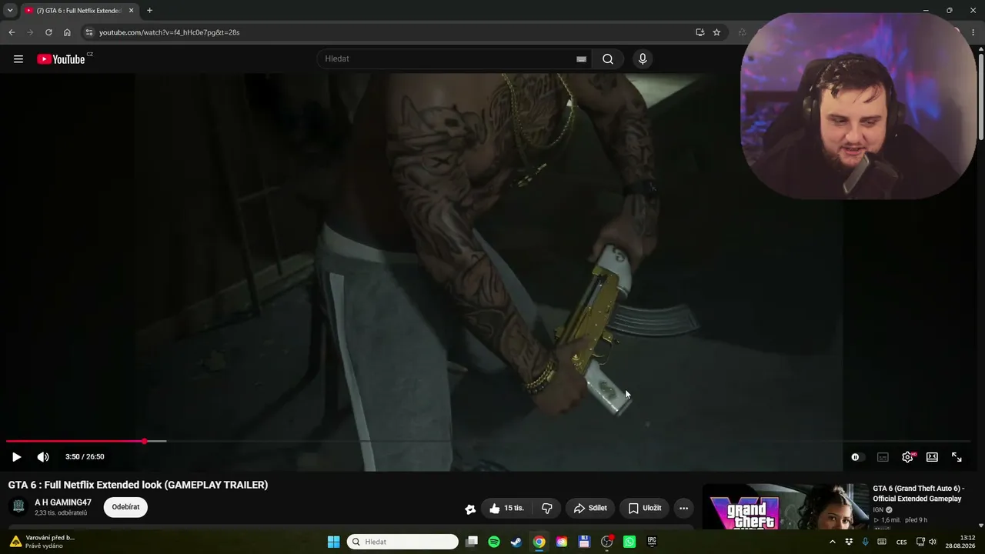Viewport: 985px width, 554px height.
Task: Mute the video with the speaker icon
Action: click(43, 457)
